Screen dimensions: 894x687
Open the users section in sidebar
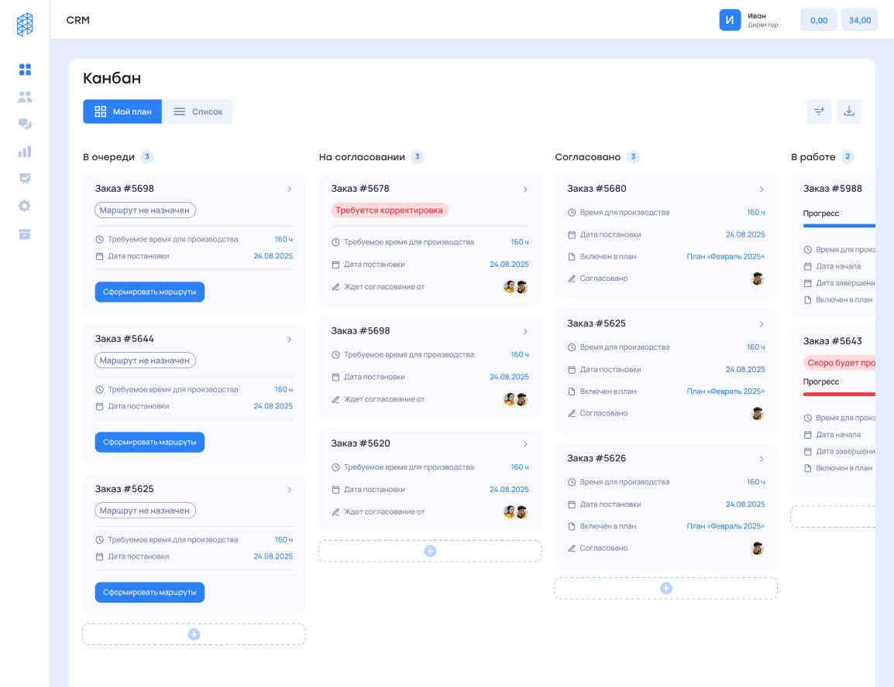pos(25,97)
